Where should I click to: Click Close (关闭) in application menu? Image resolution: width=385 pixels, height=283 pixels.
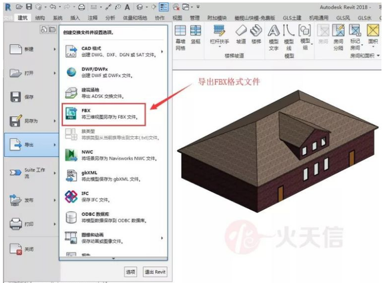pos(32,249)
